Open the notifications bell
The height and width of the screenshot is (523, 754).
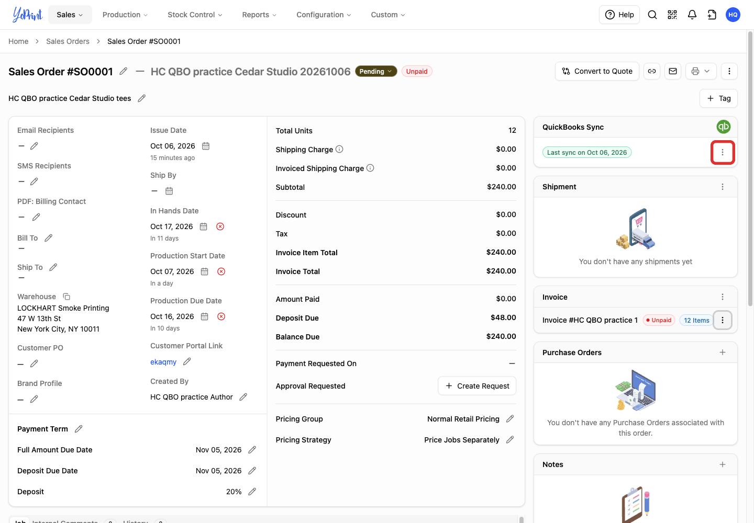(x=692, y=15)
